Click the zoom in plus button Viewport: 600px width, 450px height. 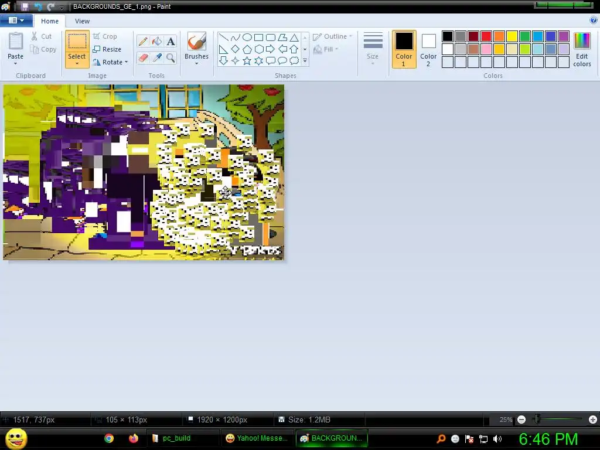tap(593, 420)
